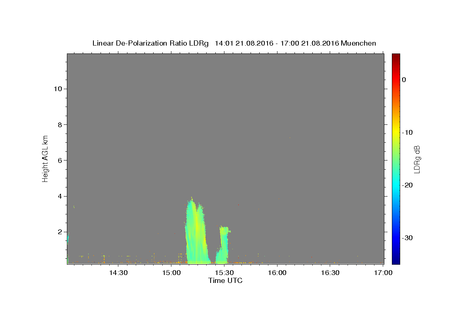Click the colorbar value 0

[404, 80]
